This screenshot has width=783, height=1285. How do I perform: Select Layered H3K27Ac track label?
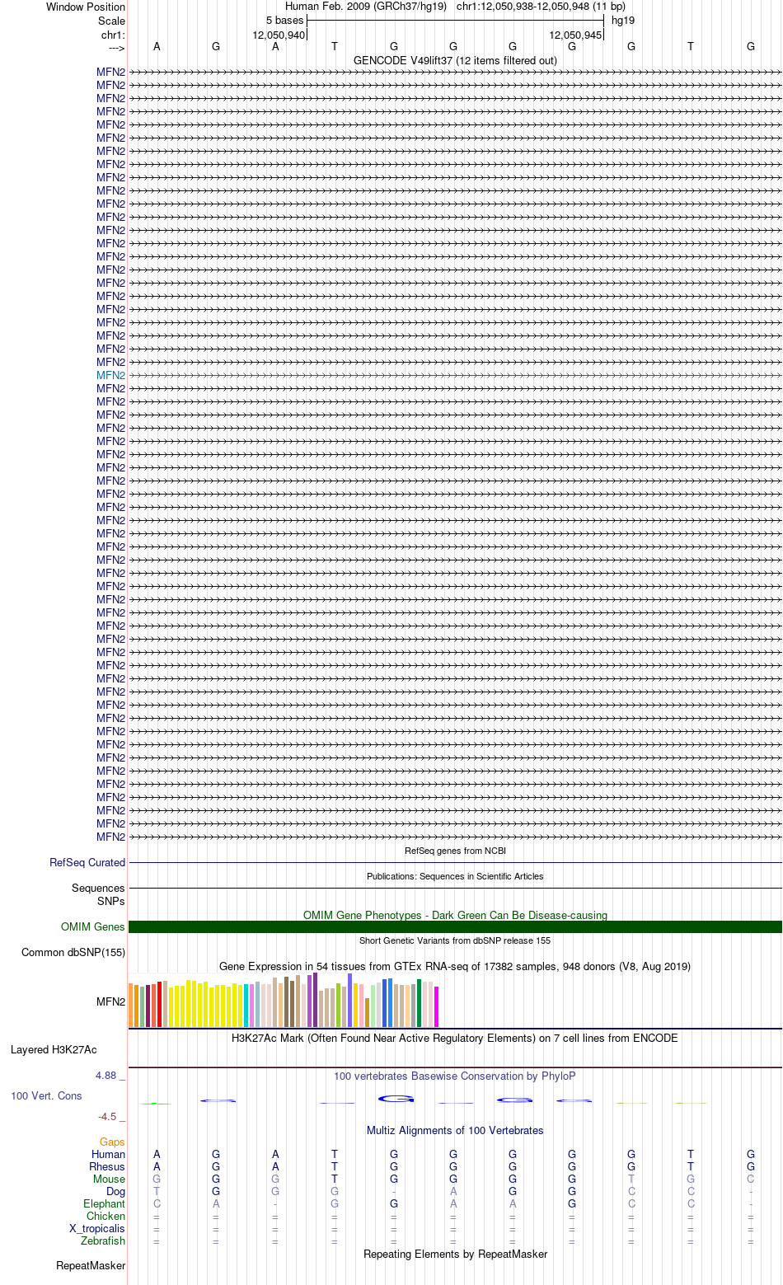(54, 1049)
